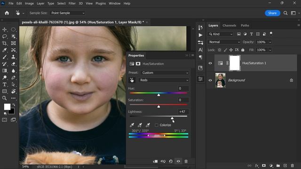The image size is (301, 169).
Task: Open the Image menu
Action: click(29, 3)
